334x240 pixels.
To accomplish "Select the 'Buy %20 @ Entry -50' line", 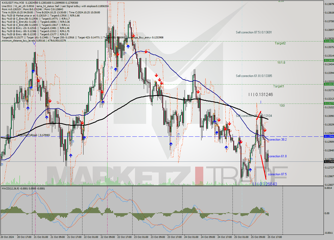I will [x=35, y=31].
